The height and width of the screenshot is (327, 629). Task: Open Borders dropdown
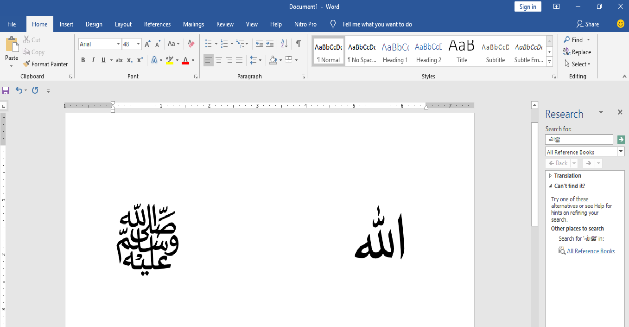click(296, 60)
